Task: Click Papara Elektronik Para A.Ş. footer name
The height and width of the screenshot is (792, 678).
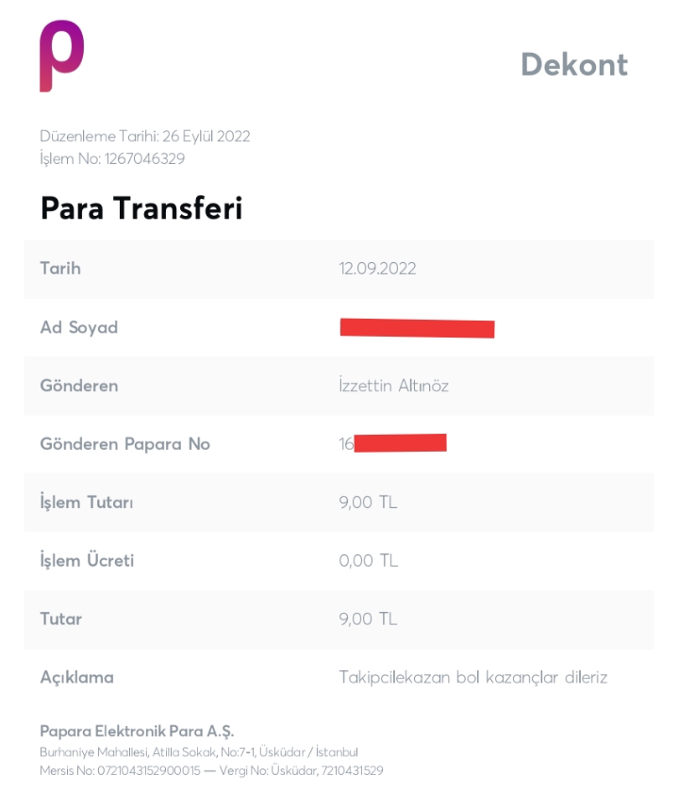Action: [x=137, y=731]
